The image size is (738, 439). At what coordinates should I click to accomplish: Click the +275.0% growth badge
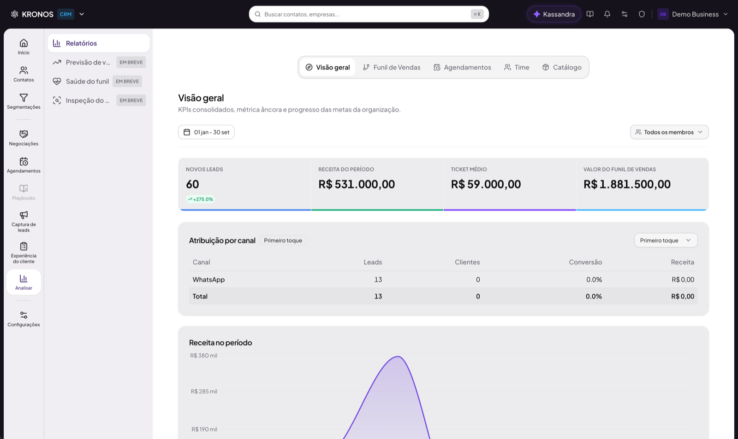pyautogui.click(x=200, y=199)
